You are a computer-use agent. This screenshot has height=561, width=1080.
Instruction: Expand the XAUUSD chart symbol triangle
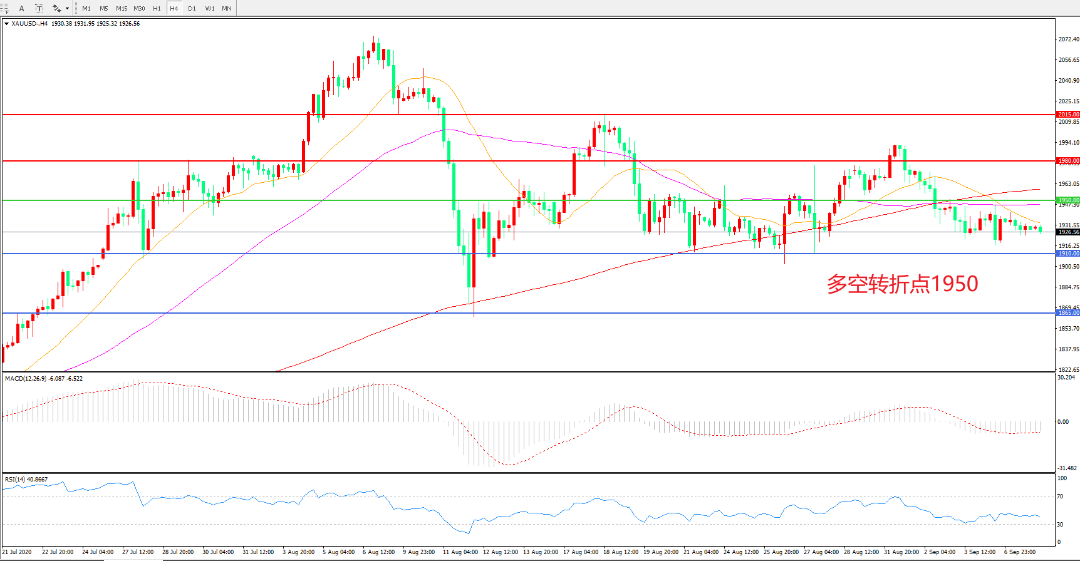[x=6, y=24]
